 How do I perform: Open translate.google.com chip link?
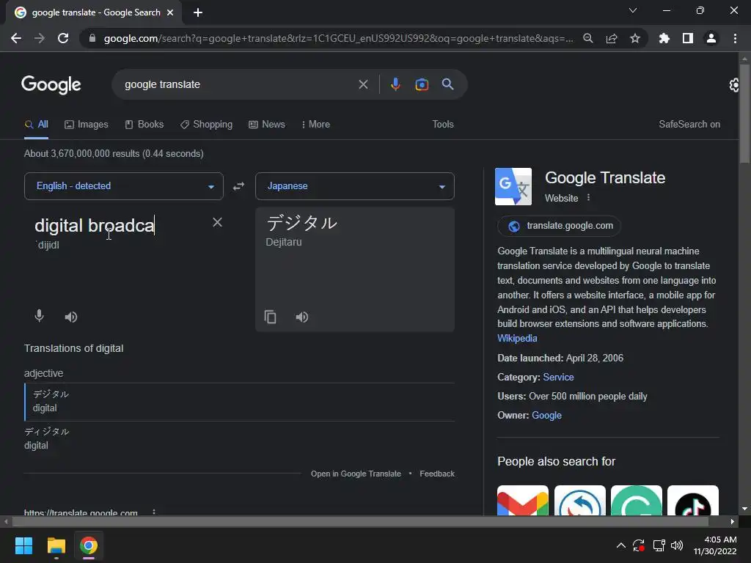point(559,226)
